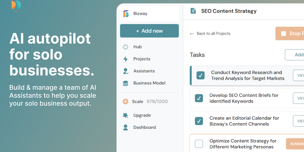Click the SEO Content Strategy document icon
Image resolution: width=304 pixels, height=152 pixels.
click(x=193, y=11)
